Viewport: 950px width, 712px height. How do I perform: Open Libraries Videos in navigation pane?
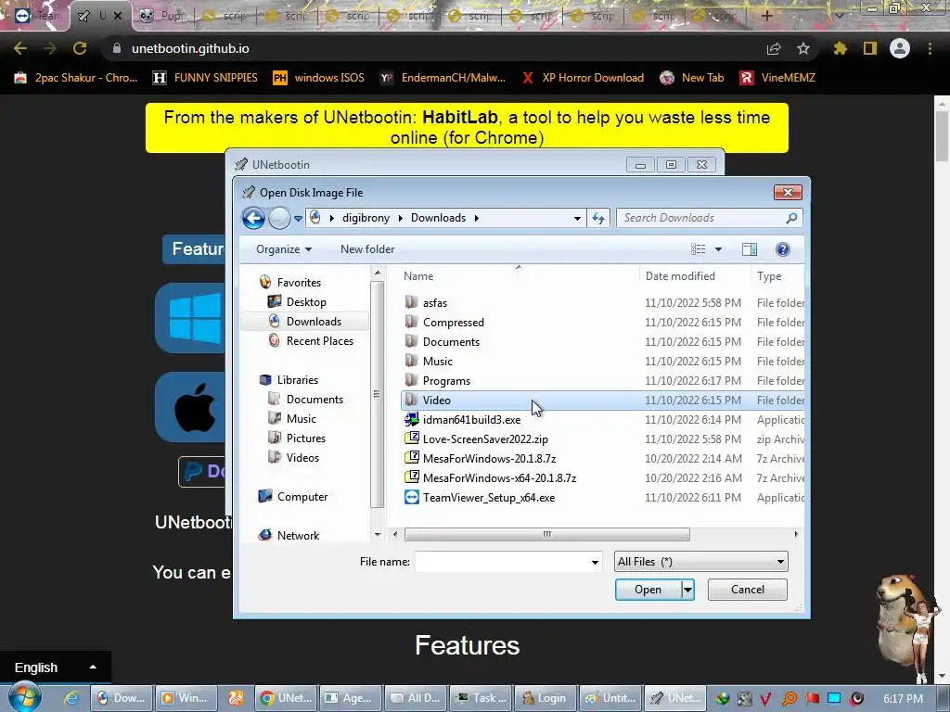(x=294, y=457)
